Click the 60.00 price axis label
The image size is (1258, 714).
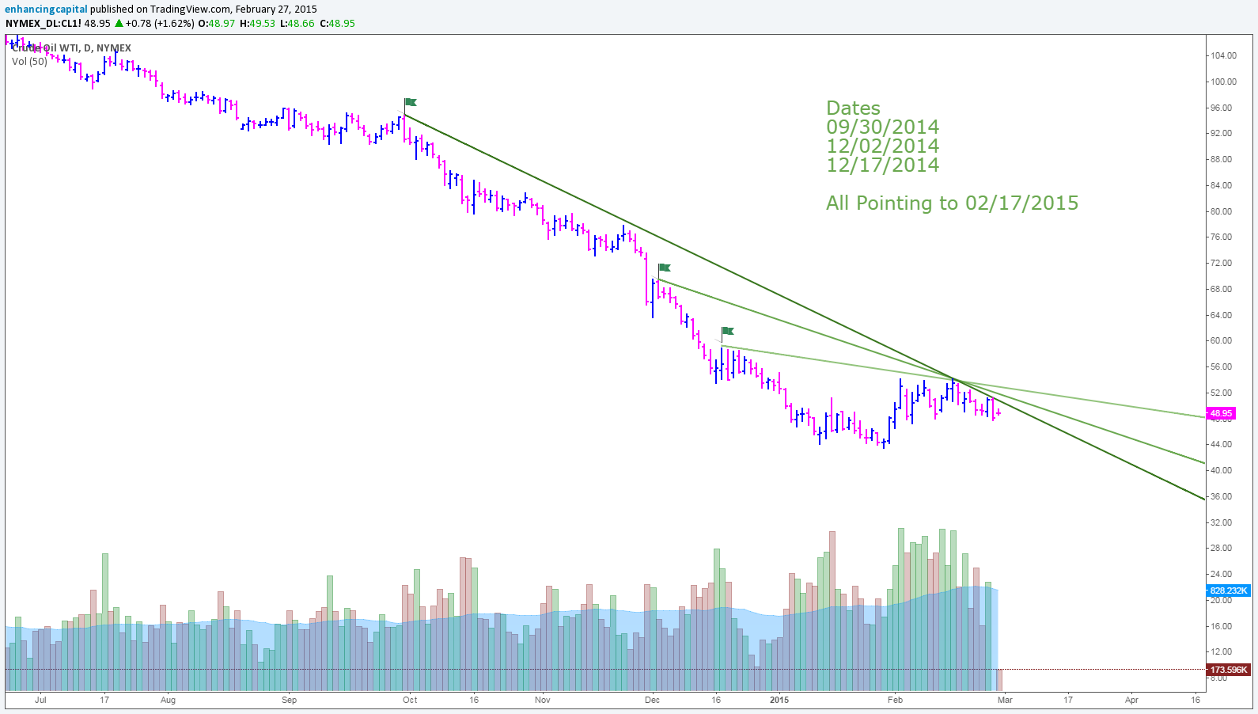coord(1221,341)
